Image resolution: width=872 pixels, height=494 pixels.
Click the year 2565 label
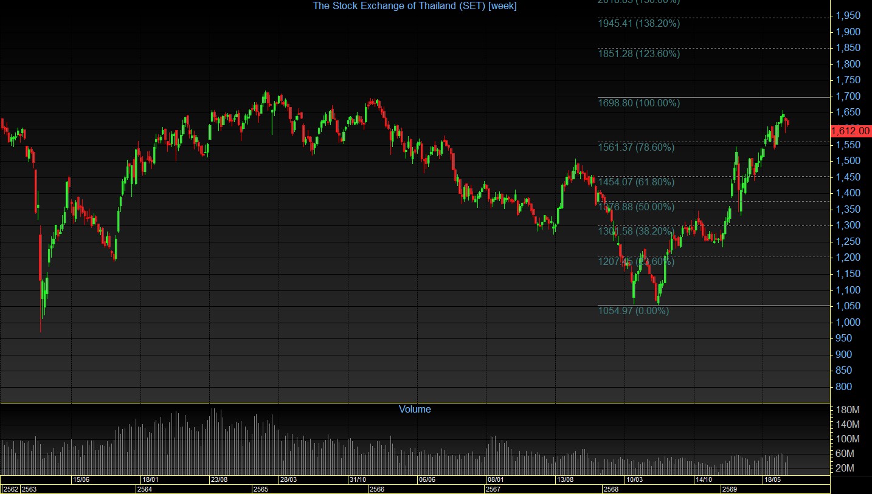[x=261, y=489]
